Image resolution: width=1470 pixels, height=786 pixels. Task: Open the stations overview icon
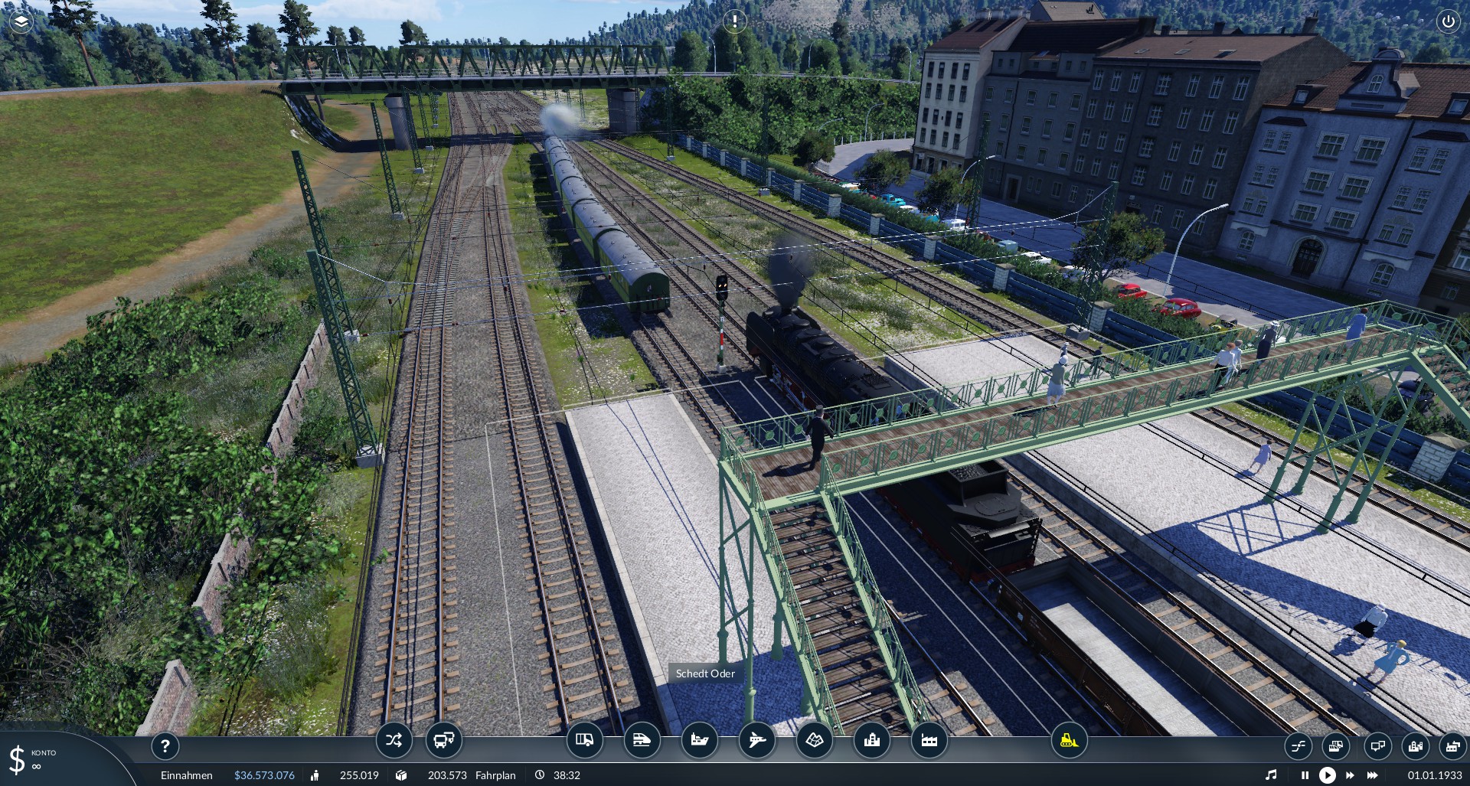[1377, 745]
